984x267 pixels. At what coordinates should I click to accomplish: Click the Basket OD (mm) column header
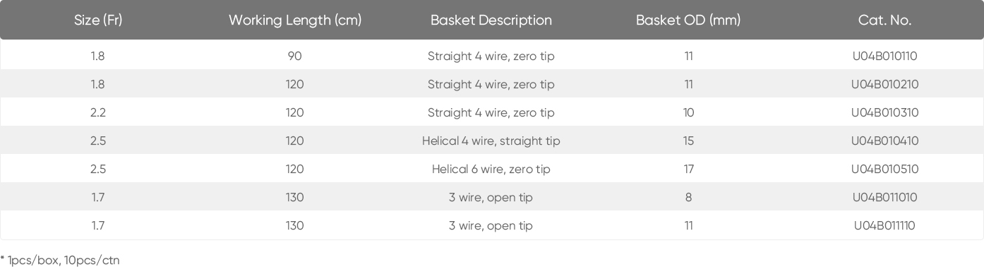[688, 20]
